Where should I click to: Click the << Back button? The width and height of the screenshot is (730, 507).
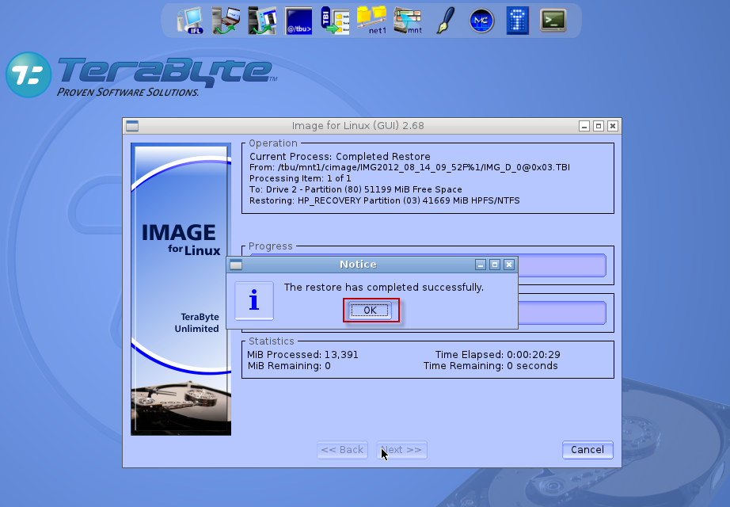pos(342,450)
